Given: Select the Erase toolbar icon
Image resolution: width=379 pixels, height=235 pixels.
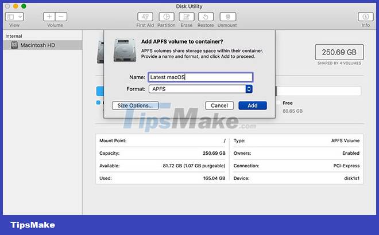Looking at the screenshot, I should tap(187, 17).
